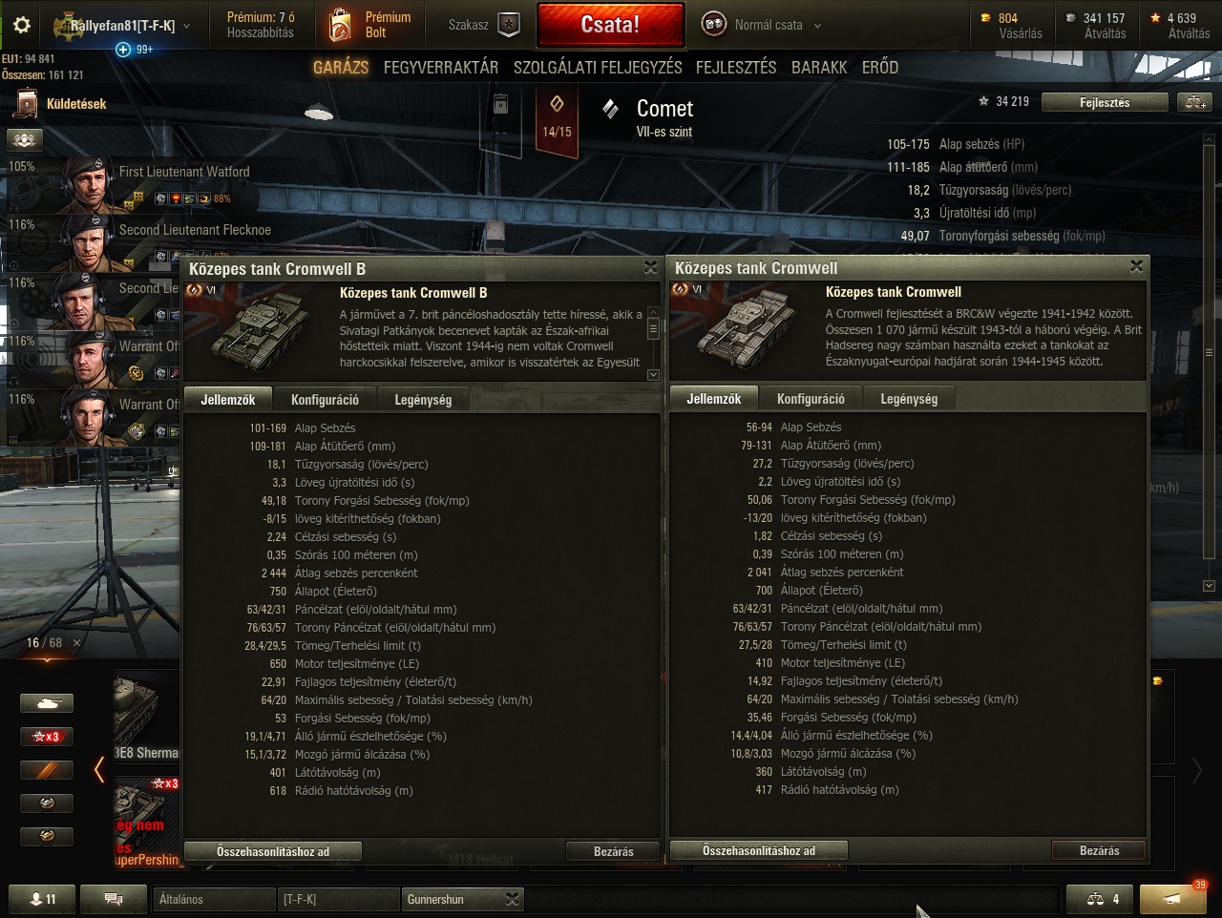Open the contacts list showing 11

click(x=42, y=899)
